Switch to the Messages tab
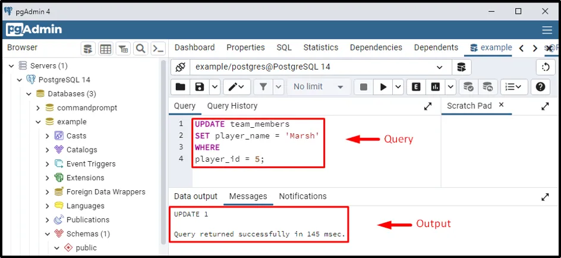This screenshot has width=561, height=258. pos(248,196)
